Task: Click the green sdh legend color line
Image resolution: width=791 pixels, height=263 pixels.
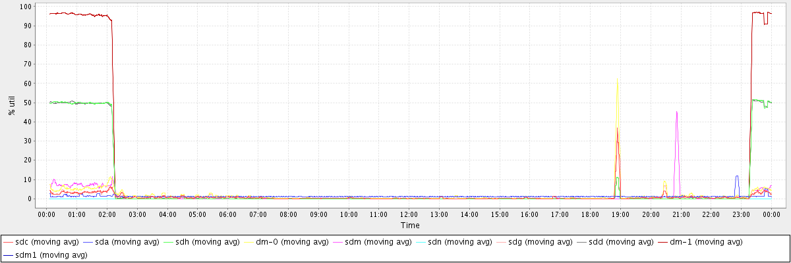Action: coord(169,243)
